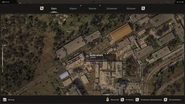Click the mouse scroll zoom icon
185x104 pixels.
(x=107, y=99)
